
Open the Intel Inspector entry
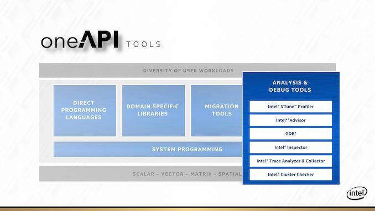290,147
